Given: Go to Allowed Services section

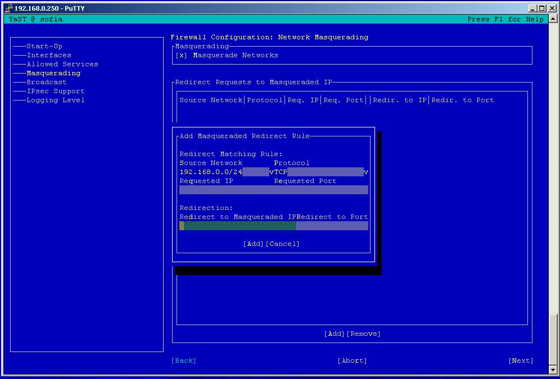Looking at the screenshot, I should pyautogui.click(x=62, y=64).
